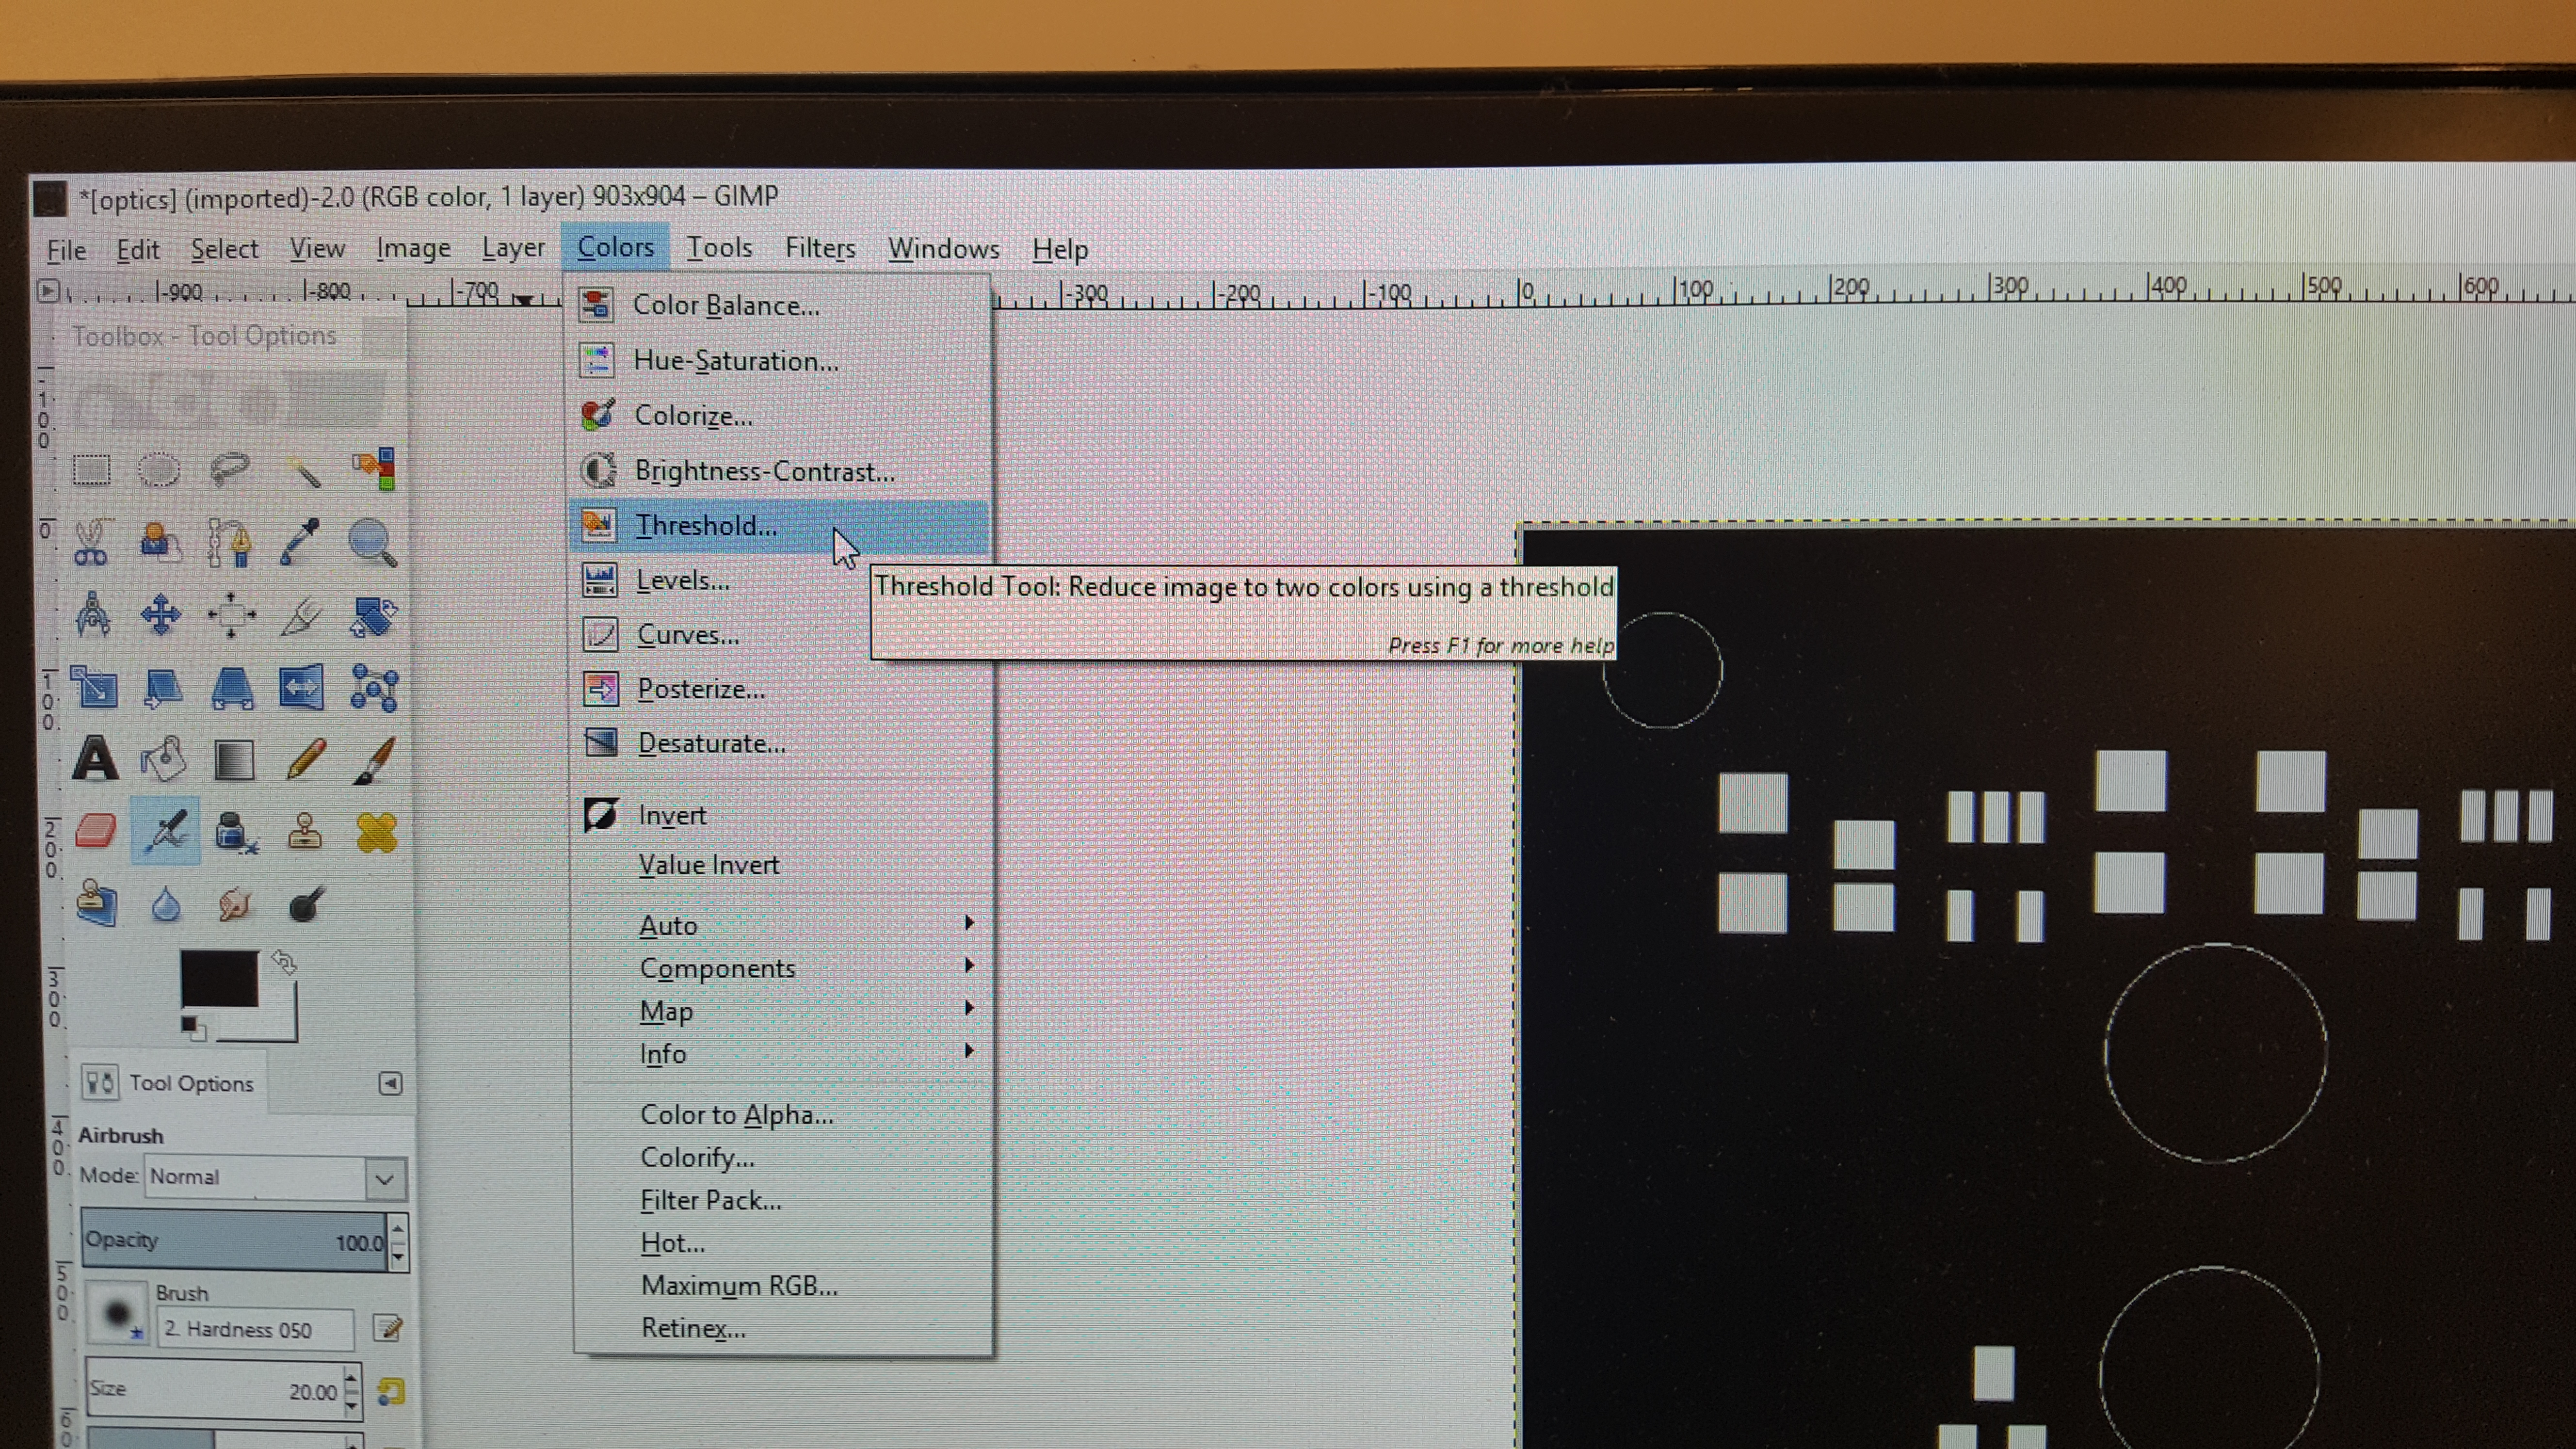Viewport: 2576px width, 1449px height.
Task: Click the brush name field '2. Hardness 050'
Action: coord(255,1330)
